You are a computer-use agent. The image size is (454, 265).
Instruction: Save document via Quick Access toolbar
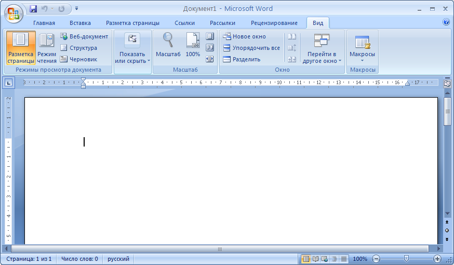[34, 9]
